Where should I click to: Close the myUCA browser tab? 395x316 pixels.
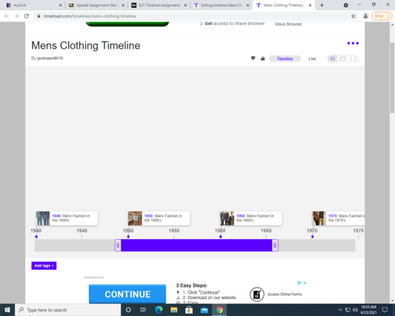tap(61, 5)
